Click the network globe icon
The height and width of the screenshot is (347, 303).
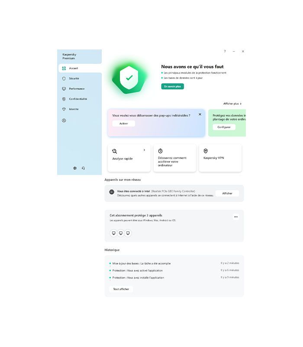point(112,192)
